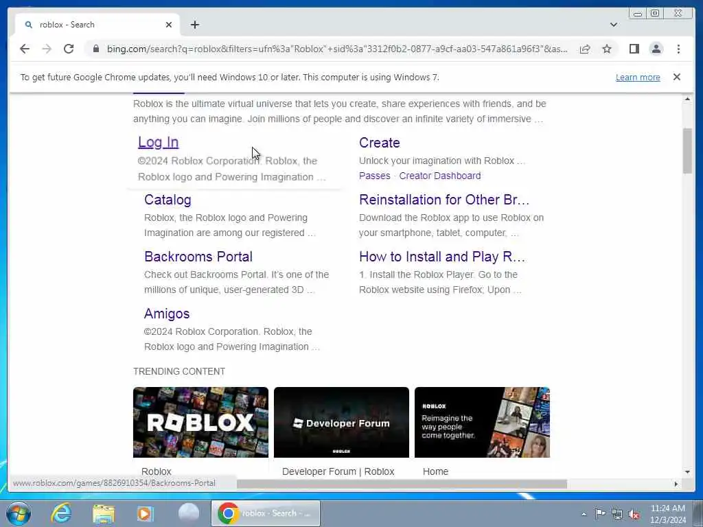The height and width of the screenshot is (527, 703).
Task: Click the Developer Forum | Roblox caption
Action: point(338,471)
